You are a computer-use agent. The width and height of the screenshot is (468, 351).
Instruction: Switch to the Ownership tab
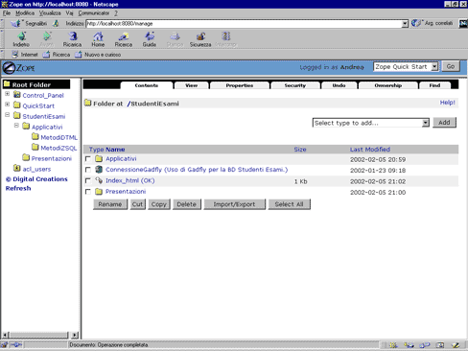pyautogui.click(x=388, y=85)
